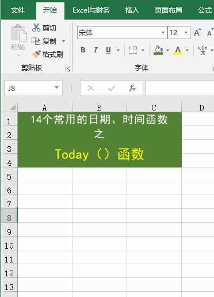Click inside the formula bar input
This screenshot has height=297, width=214.
(179, 88)
